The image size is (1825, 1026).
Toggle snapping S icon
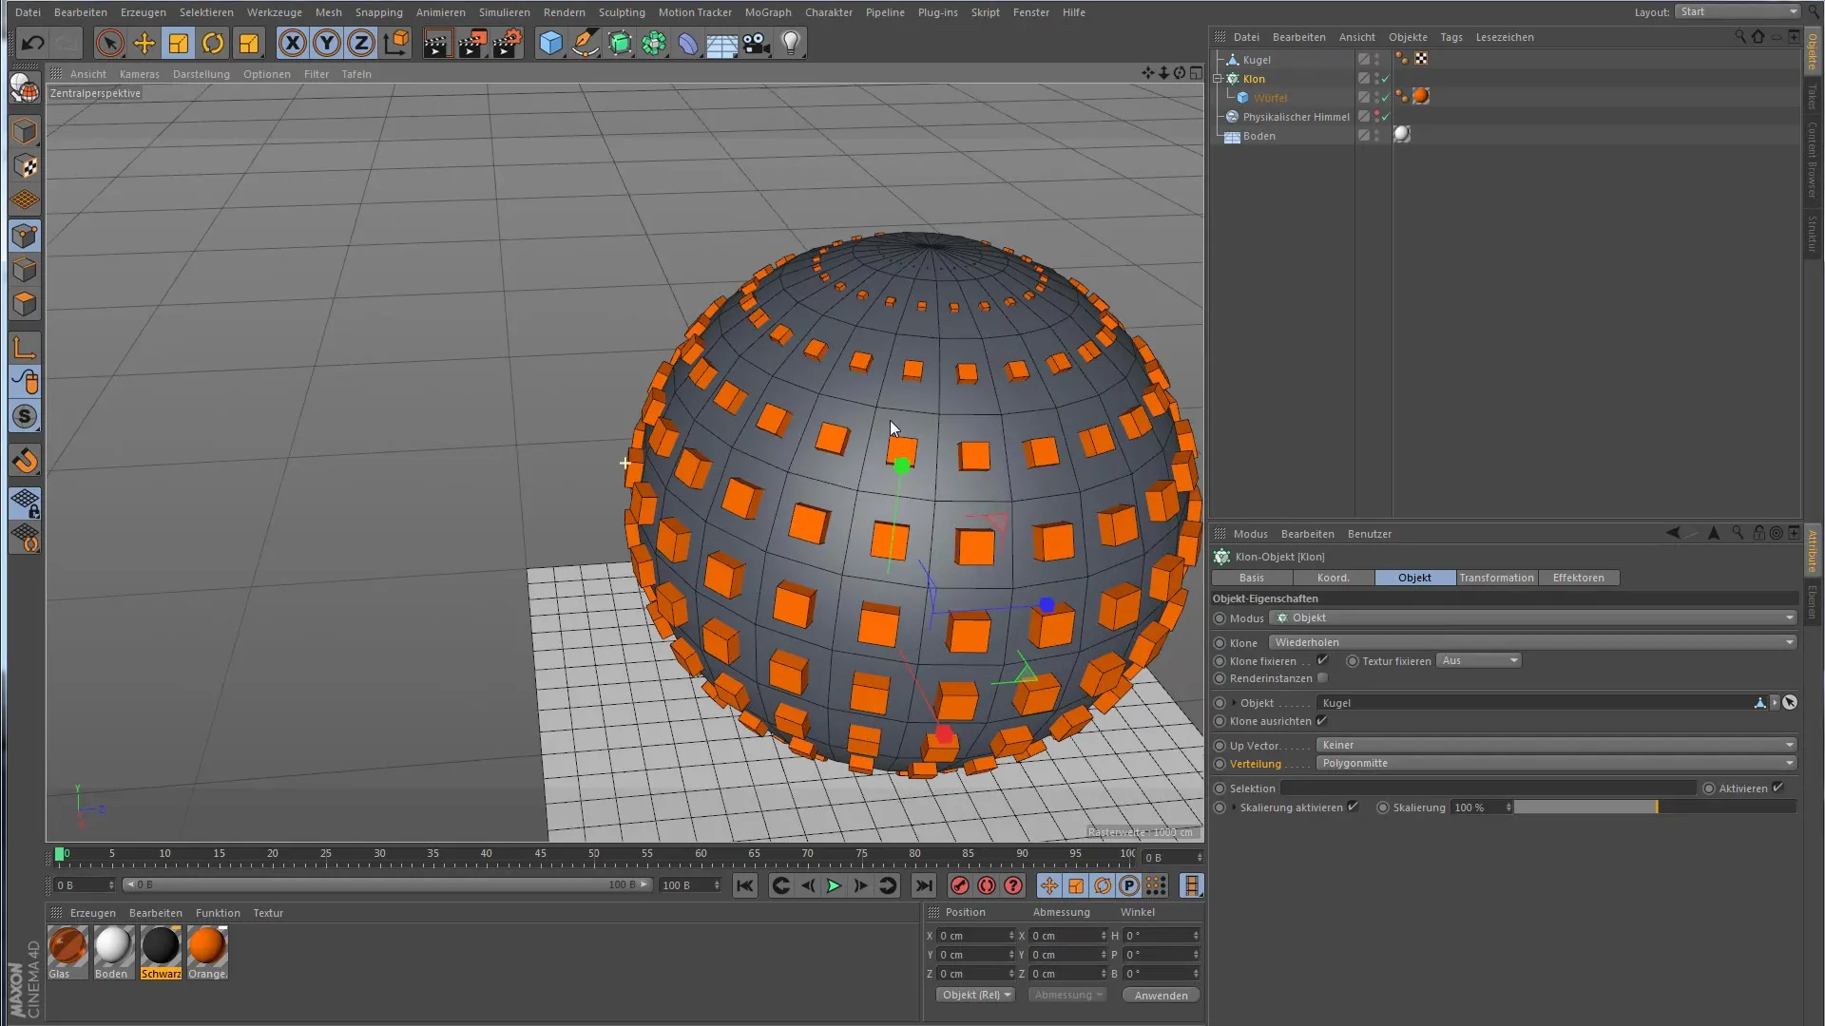click(25, 416)
